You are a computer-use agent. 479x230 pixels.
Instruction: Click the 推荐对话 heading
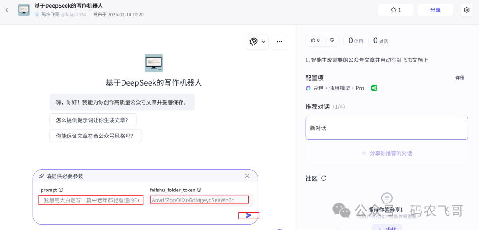point(318,107)
